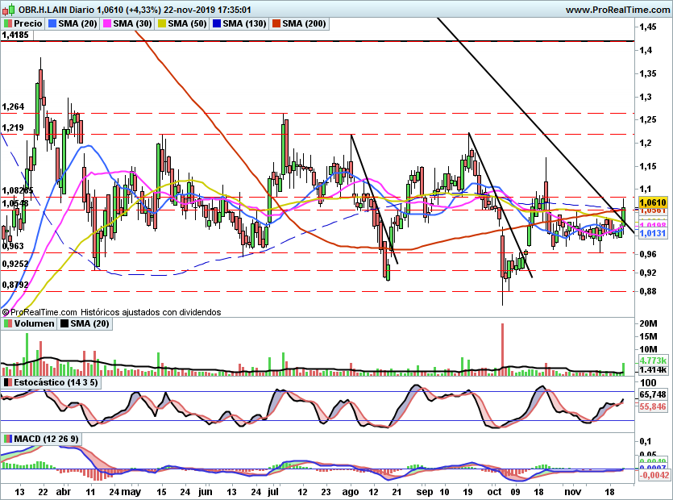Open the www.ProRealTime.com link
Image resolution: width=673 pixels, height=500 pixels.
click(x=617, y=10)
